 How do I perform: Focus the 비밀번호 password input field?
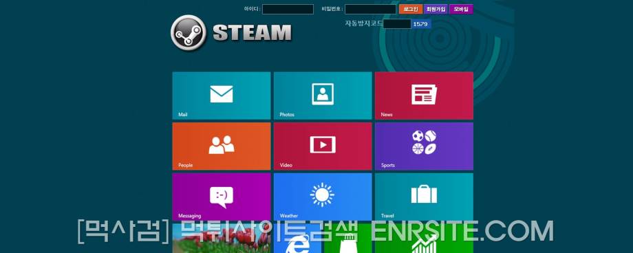pos(371,9)
